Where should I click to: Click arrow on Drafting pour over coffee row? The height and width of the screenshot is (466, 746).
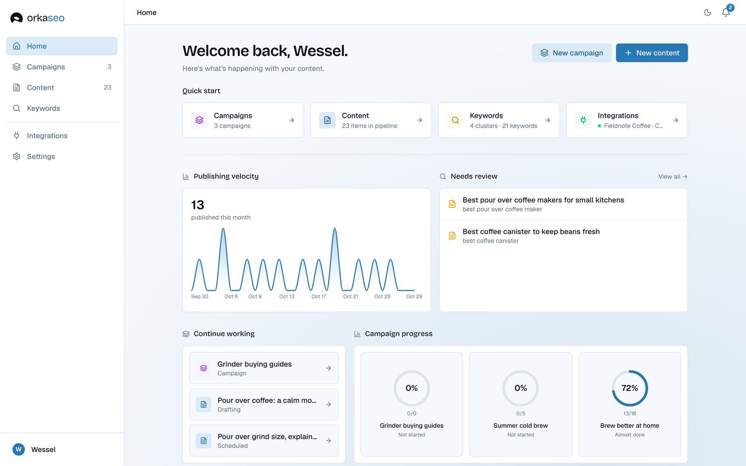(328, 404)
